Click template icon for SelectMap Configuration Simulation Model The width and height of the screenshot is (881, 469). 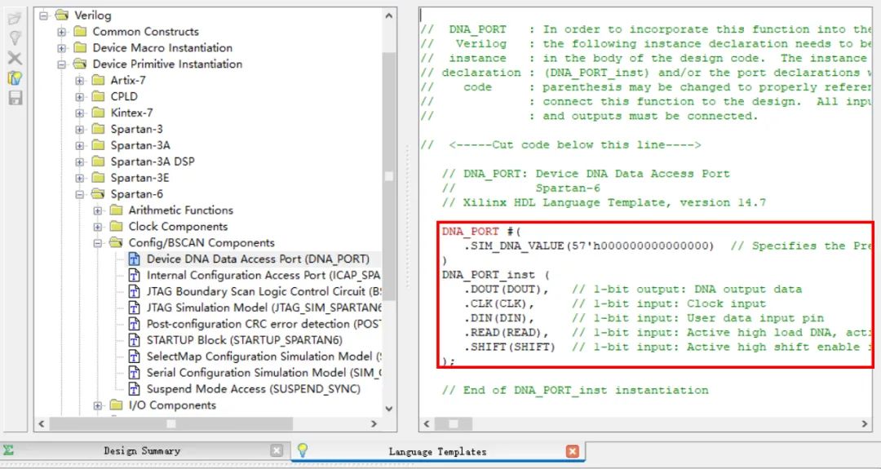pyautogui.click(x=134, y=356)
